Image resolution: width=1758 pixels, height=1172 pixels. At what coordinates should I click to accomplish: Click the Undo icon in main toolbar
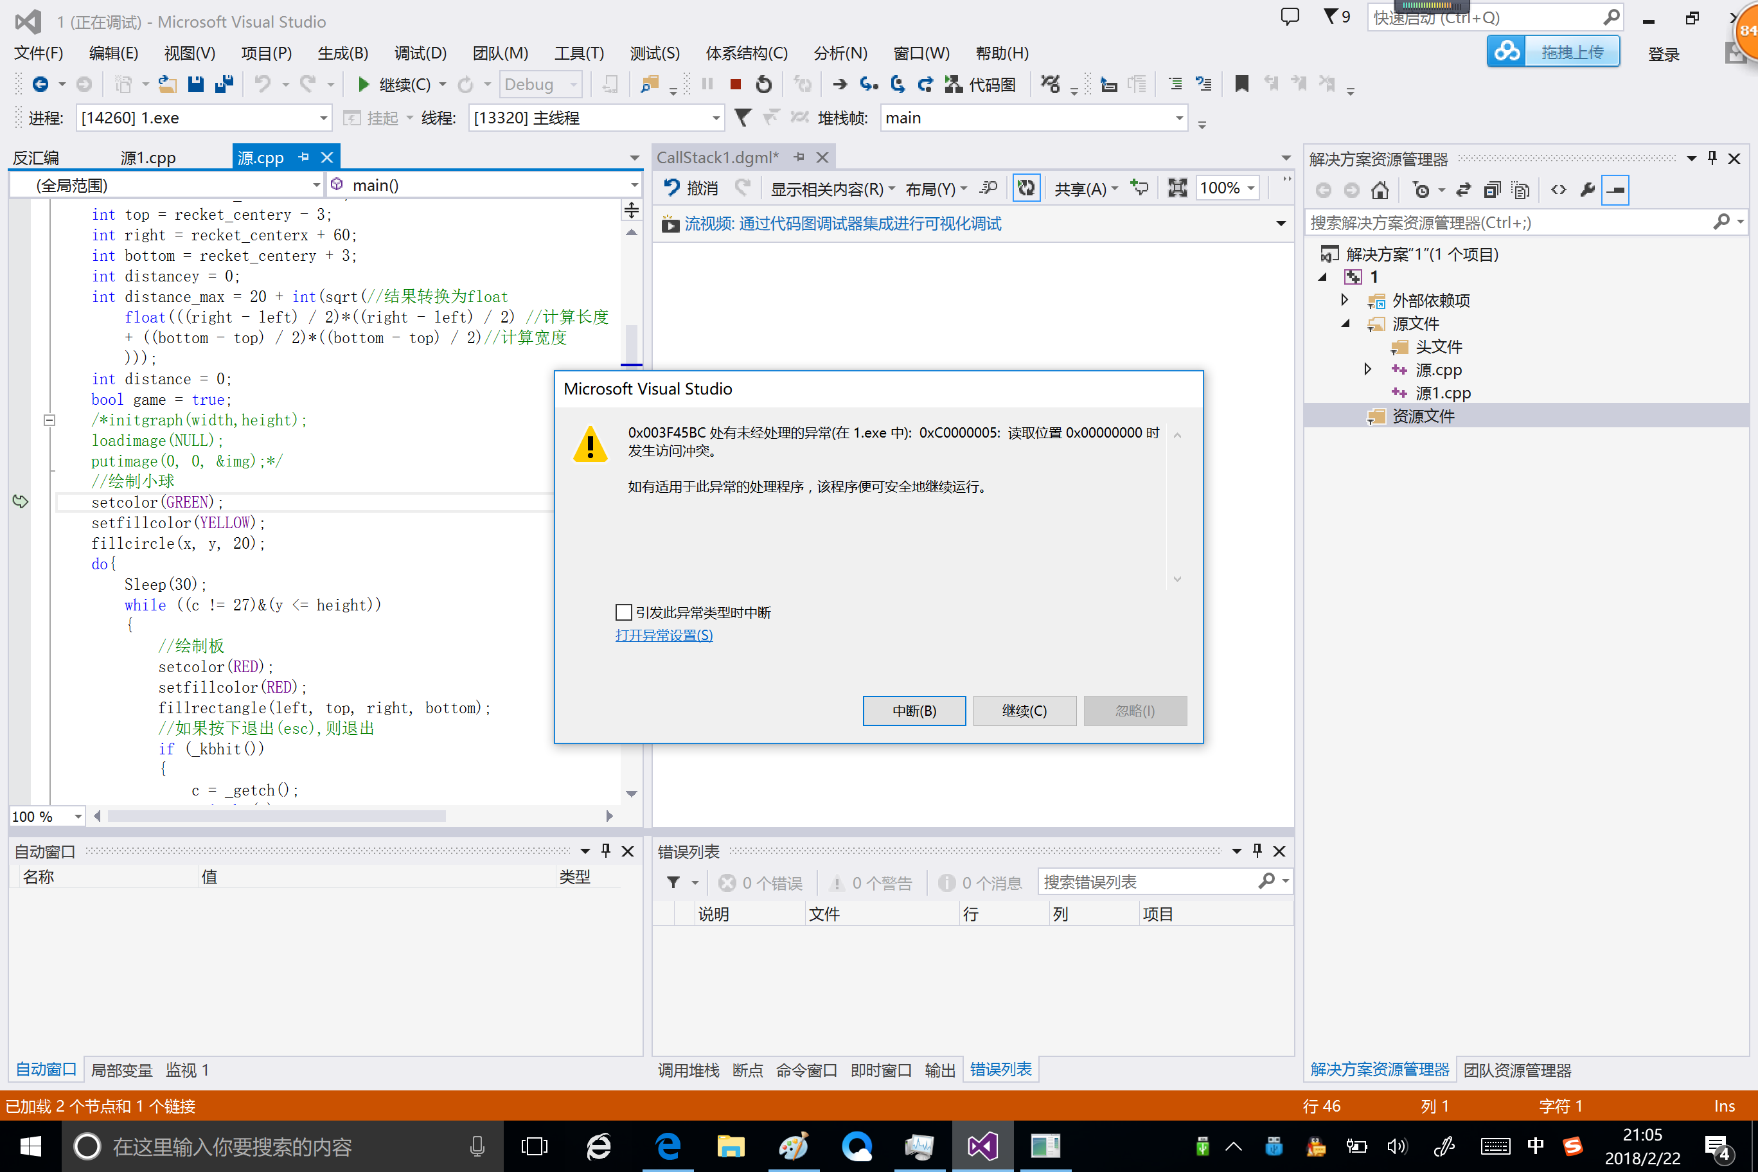(x=262, y=84)
